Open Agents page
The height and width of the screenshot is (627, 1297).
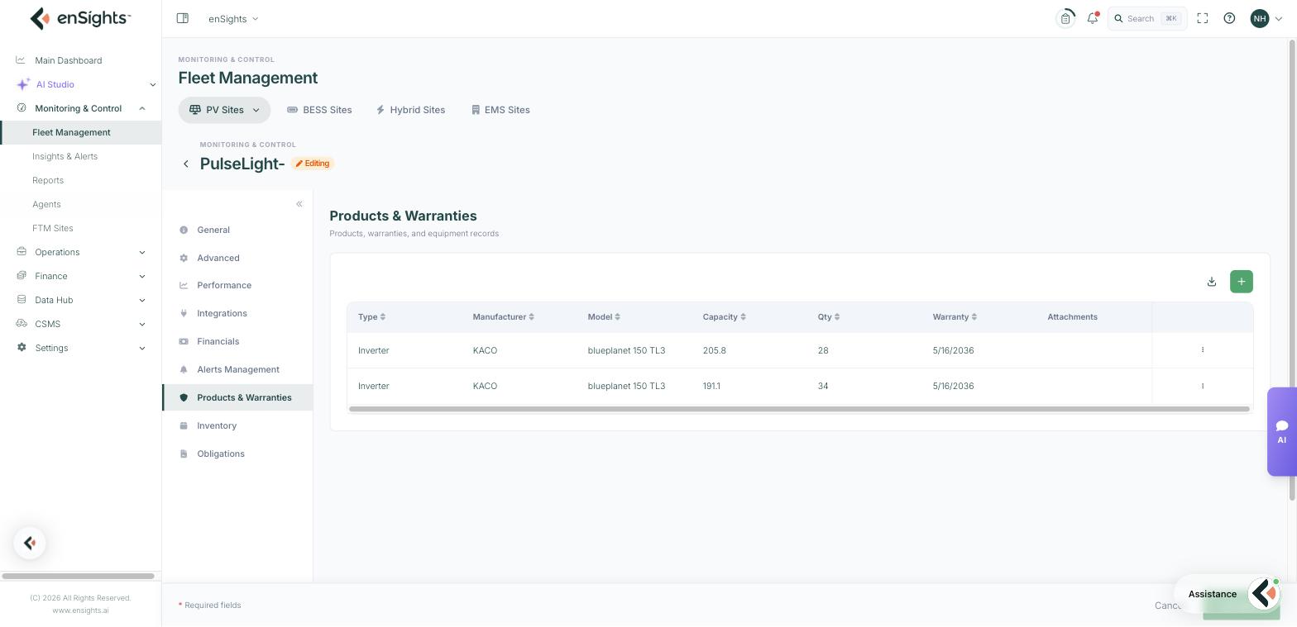pos(46,204)
